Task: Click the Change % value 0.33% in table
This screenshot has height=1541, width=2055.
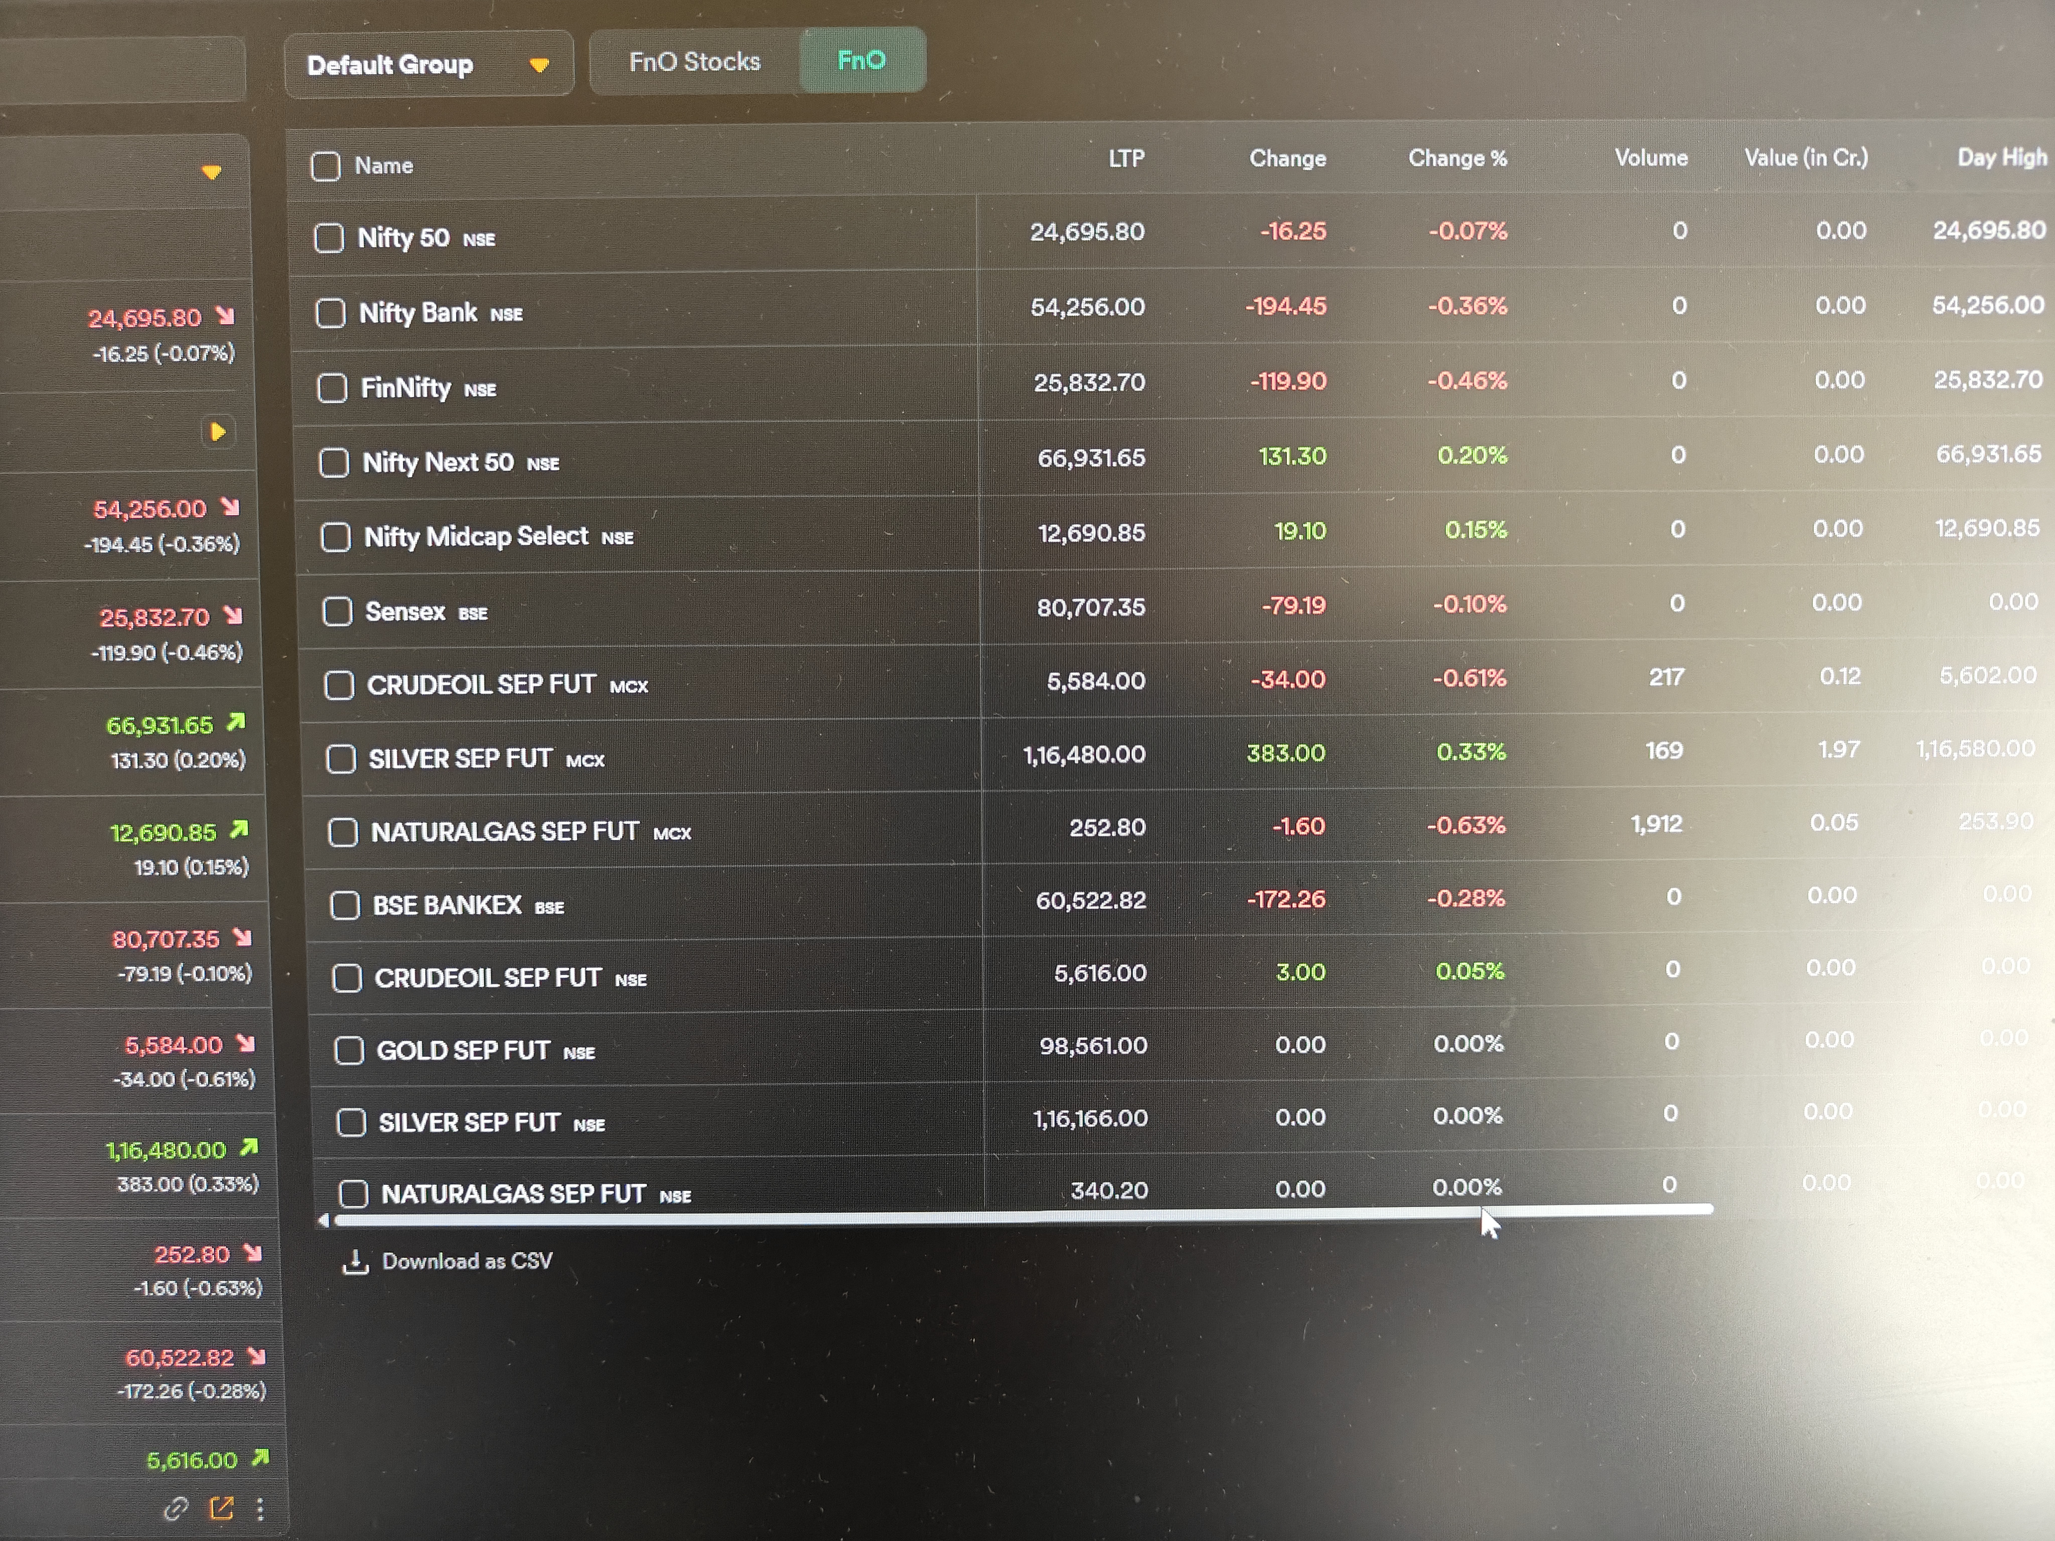Action: coord(1471,751)
